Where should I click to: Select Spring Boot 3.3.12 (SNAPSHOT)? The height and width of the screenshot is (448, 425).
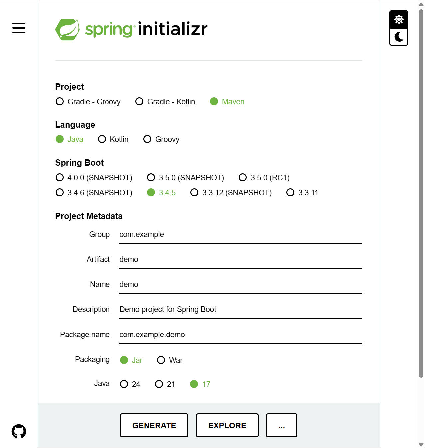(231, 193)
